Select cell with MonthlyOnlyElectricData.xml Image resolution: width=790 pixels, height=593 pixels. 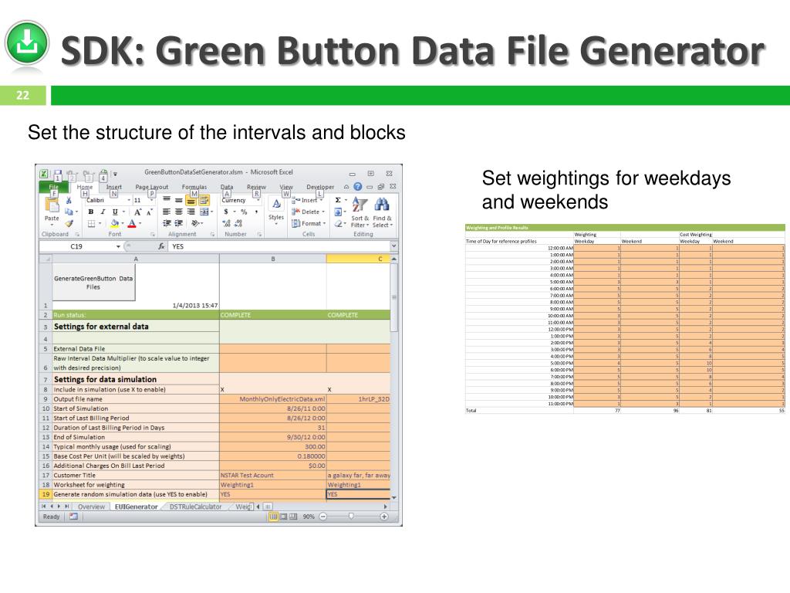272,399
